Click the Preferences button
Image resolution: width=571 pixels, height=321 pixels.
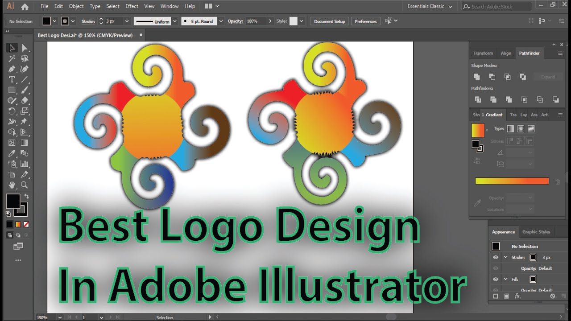366,21
